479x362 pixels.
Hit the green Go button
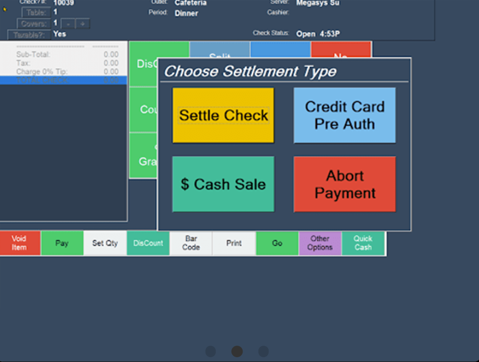coord(277,243)
